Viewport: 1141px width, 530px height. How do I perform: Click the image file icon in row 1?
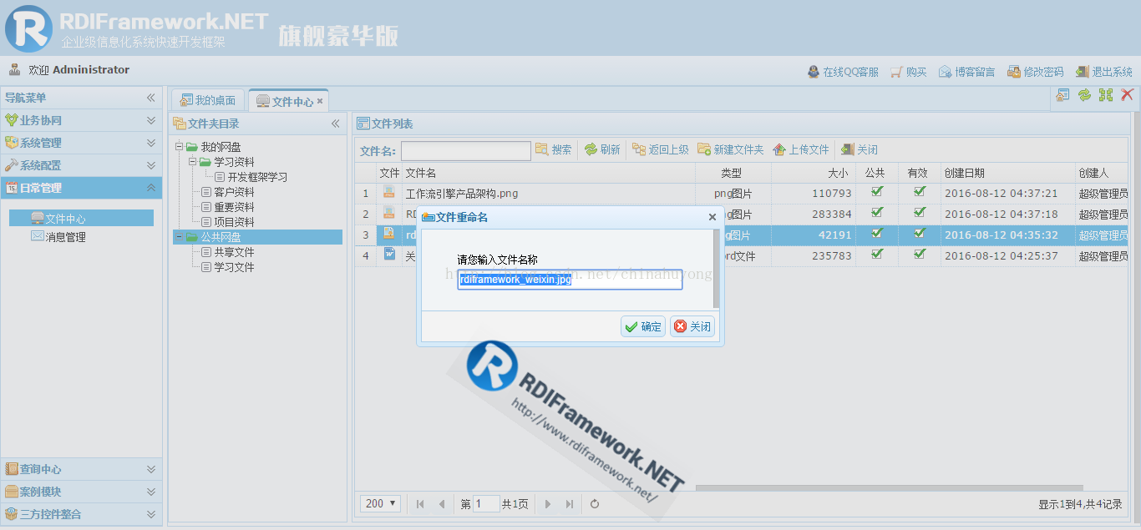[389, 192]
